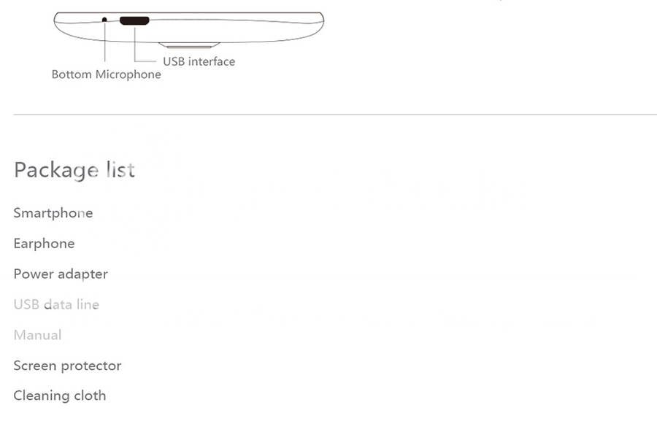
Task: Click the 'Bottom Microphone' diagram label
Action: 106,74
